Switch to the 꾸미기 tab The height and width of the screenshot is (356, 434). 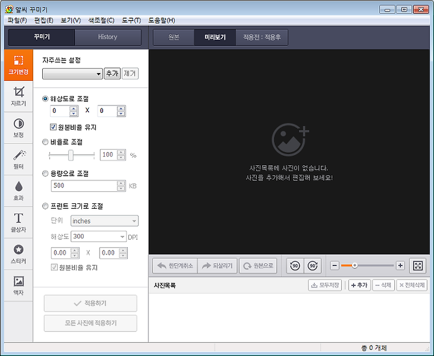point(42,37)
